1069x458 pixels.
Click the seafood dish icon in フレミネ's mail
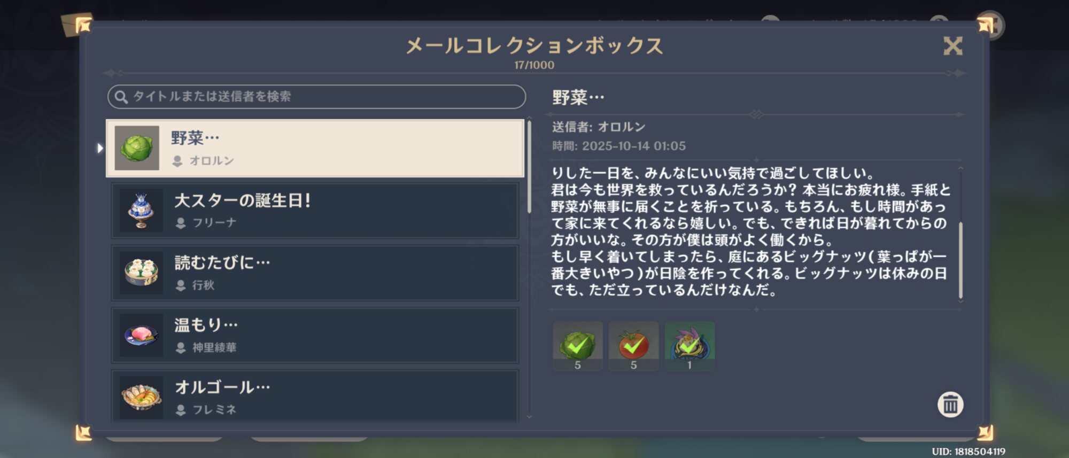click(x=141, y=397)
